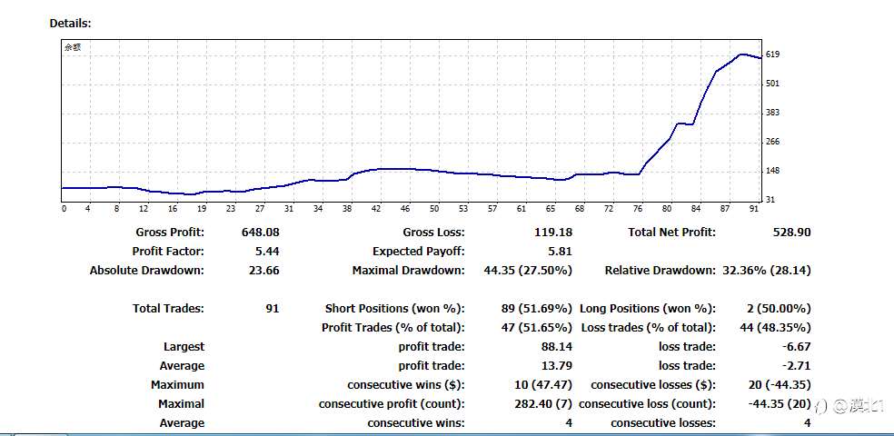Click the 4 value beside consecutive wins:
Screen dimensions: 894x436
pyautogui.click(x=569, y=423)
